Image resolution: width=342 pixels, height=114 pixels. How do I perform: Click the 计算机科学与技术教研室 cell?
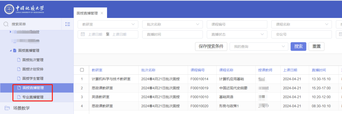tap(111, 79)
